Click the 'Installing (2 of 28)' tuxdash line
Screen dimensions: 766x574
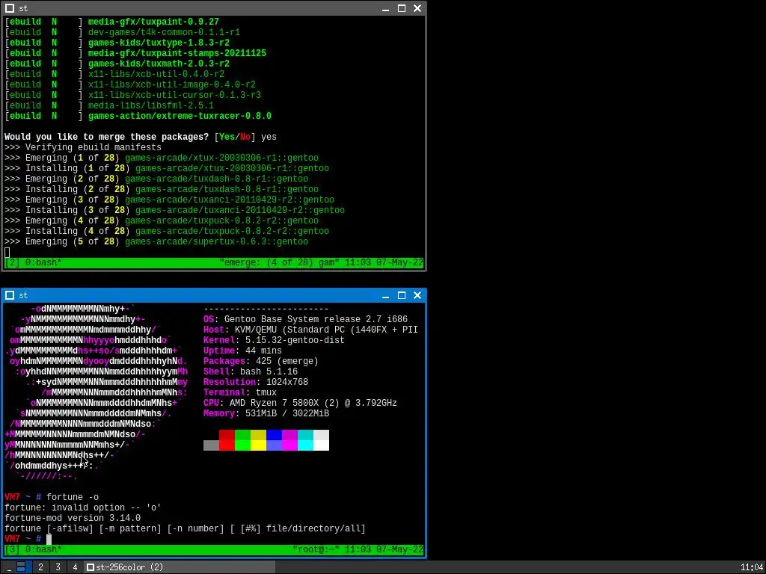[x=162, y=189]
